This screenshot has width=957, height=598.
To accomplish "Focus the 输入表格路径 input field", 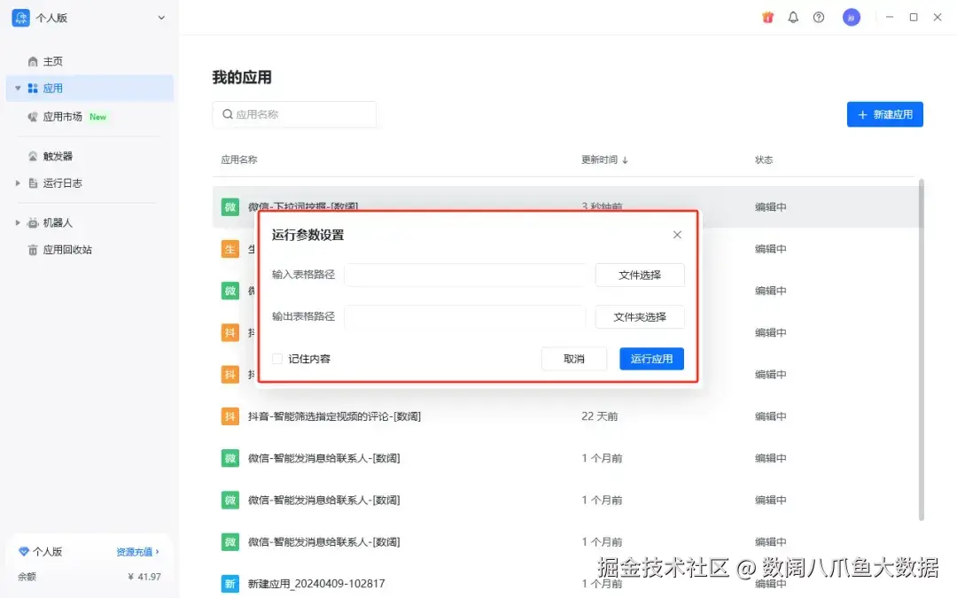I will (465, 276).
